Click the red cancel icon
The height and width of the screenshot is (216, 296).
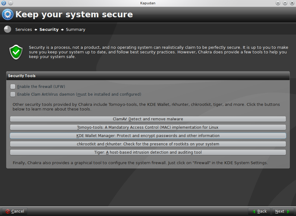click(x=7, y=211)
